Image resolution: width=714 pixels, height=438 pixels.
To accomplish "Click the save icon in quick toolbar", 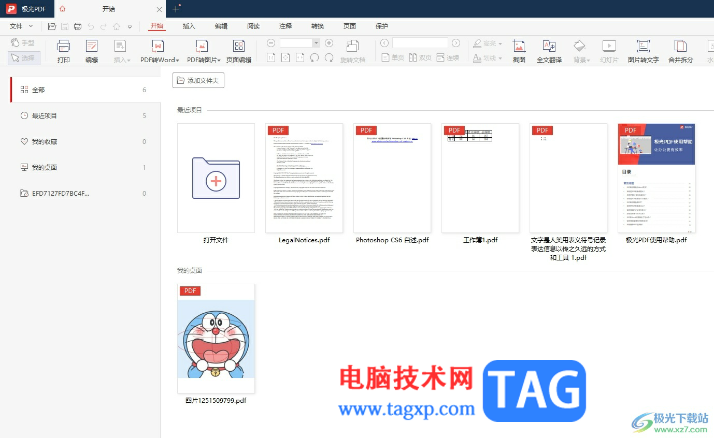I will [x=65, y=26].
